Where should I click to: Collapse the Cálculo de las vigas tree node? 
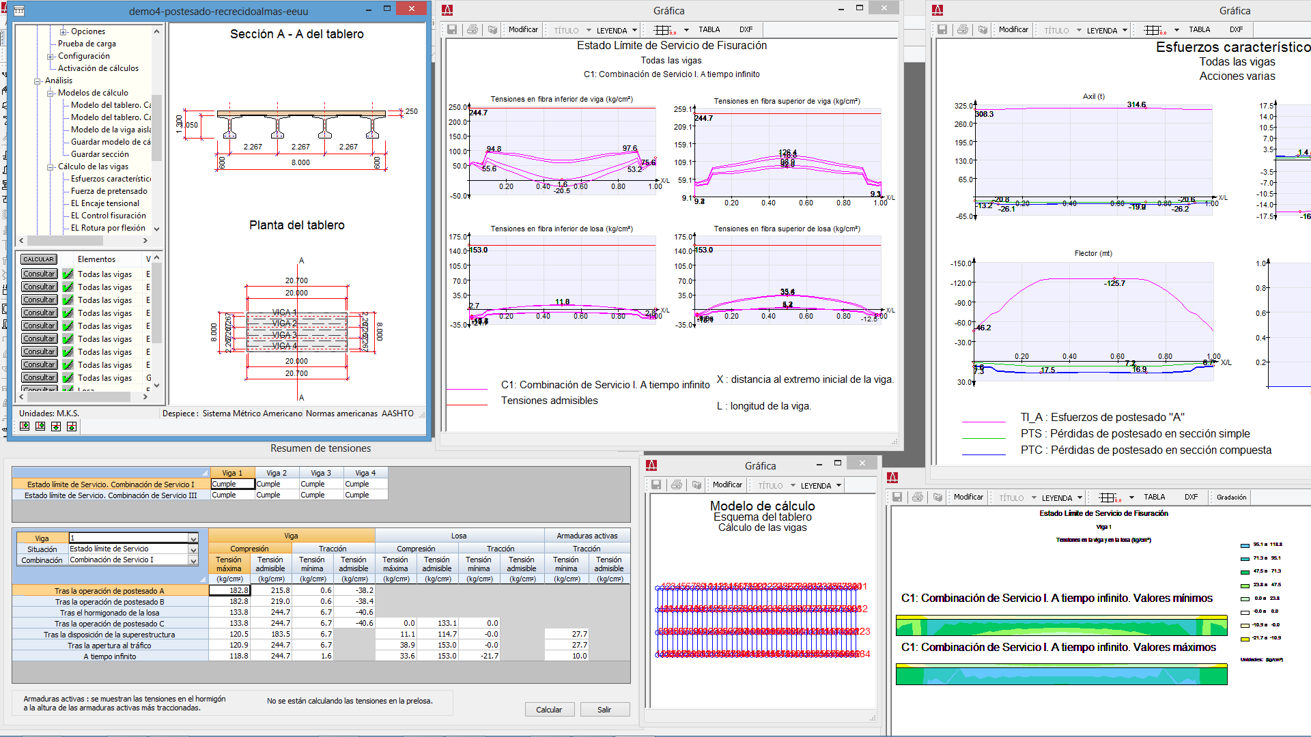tap(51, 167)
